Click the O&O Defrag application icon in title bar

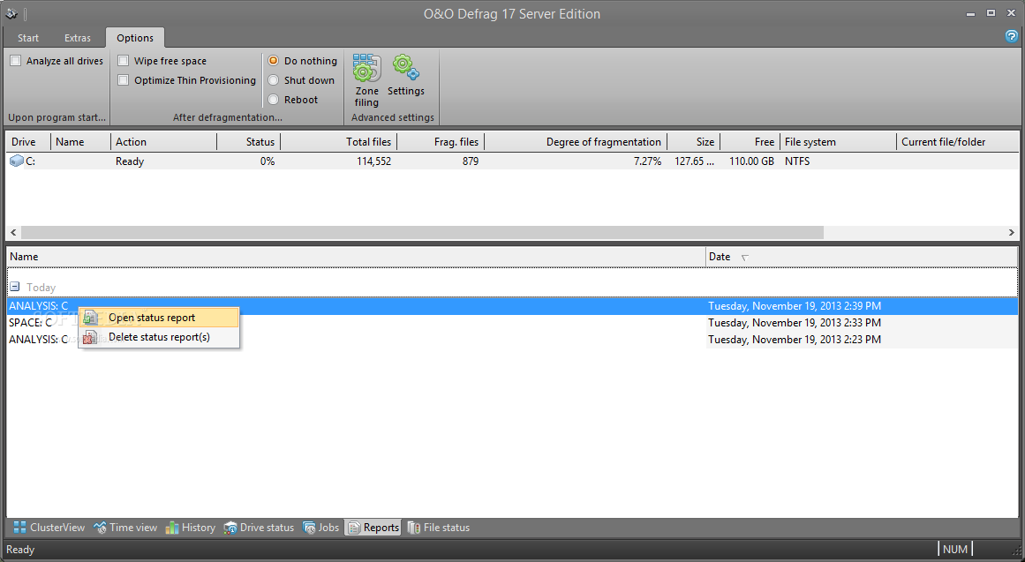[11, 13]
